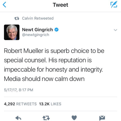Reply to the tweet with arrow icon
The image size is (121, 121).
coord(18,118)
